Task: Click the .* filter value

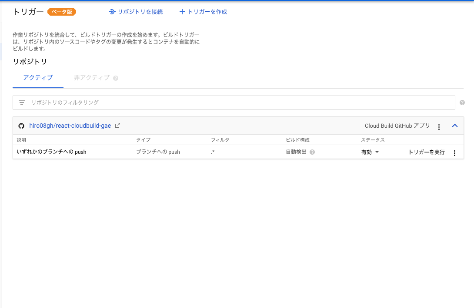Action: point(213,152)
